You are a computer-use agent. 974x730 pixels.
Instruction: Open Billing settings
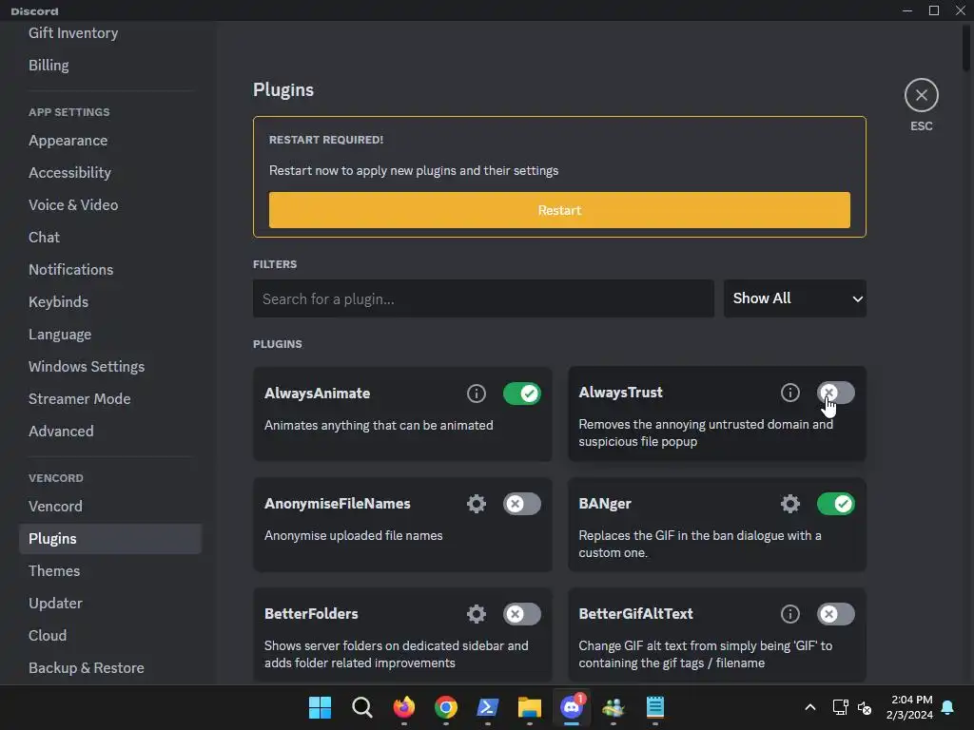[49, 66]
